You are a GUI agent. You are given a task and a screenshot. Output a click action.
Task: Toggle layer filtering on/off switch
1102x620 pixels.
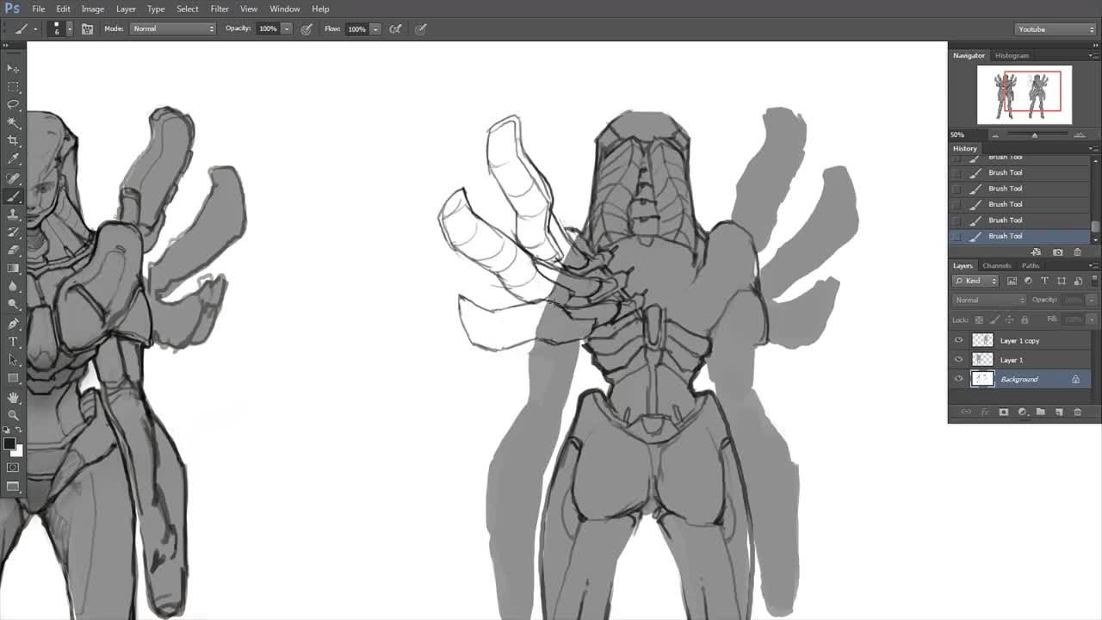point(1093,281)
